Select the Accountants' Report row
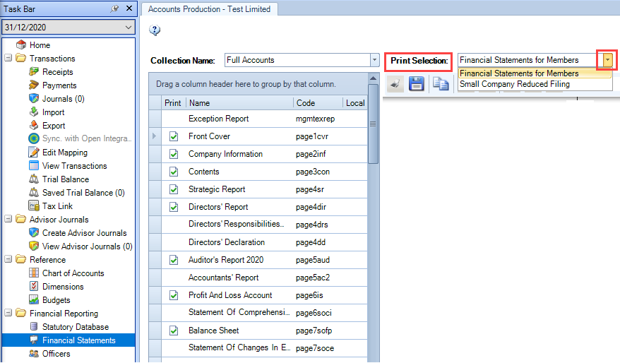The image size is (620, 363). 258,278
